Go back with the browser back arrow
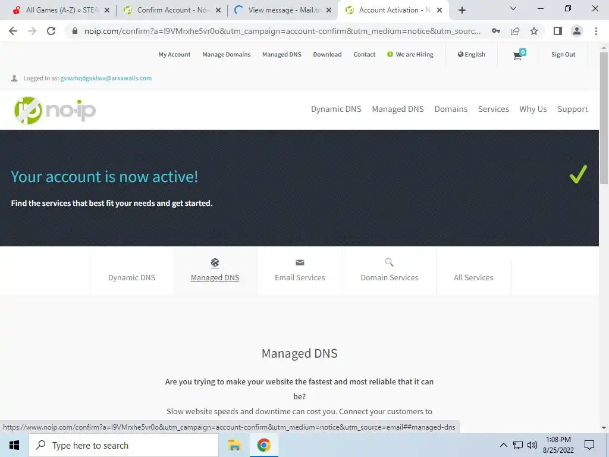The height and width of the screenshot is (457, 609). (13, 31)
